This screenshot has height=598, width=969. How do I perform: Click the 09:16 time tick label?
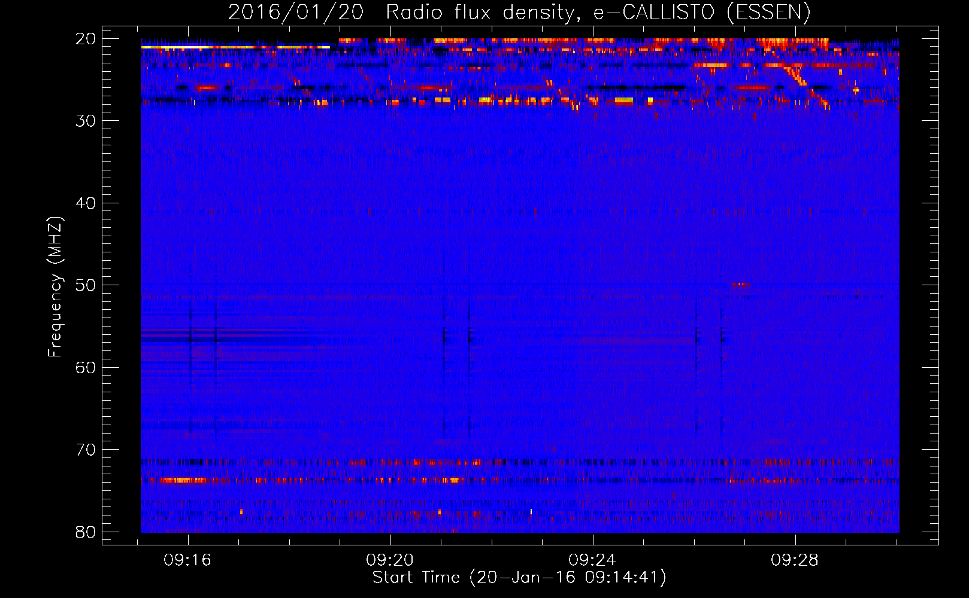point(188,560)
